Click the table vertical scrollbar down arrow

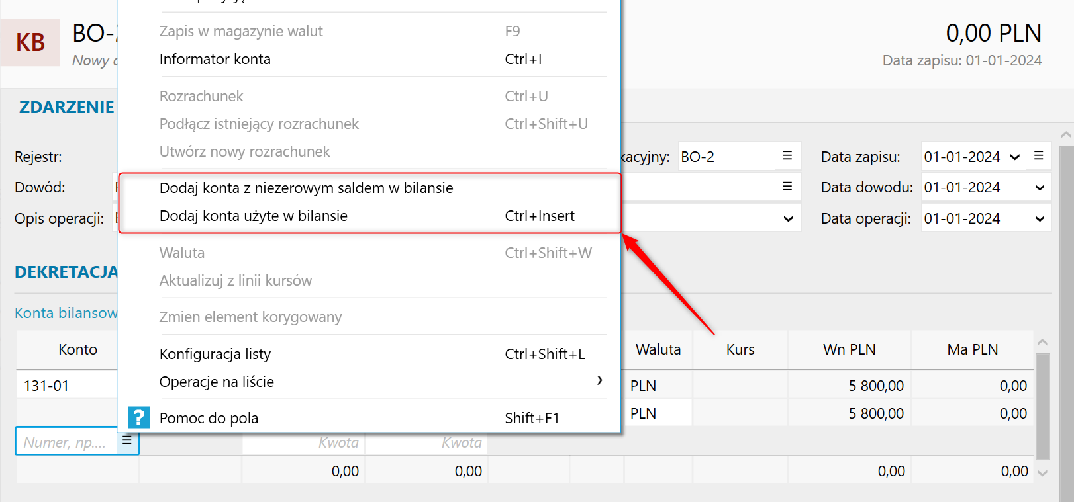[1042, 472]
